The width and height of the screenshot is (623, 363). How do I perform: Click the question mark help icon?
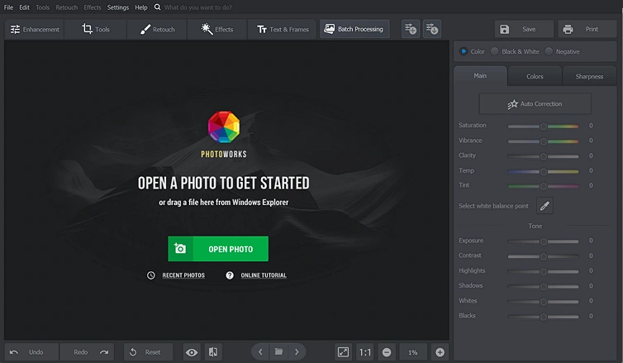coord(230,275)
